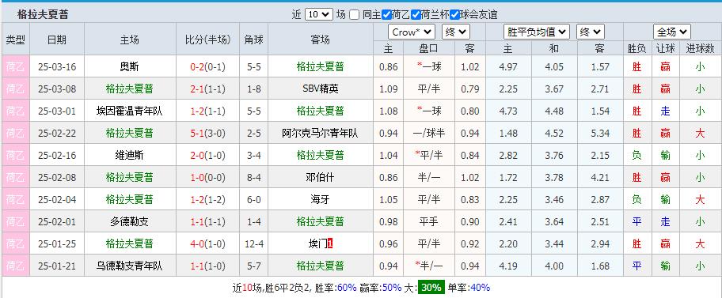Open the 终 dropdown beside 胜平负均值
722x298 pixels.
pos(591,32)
